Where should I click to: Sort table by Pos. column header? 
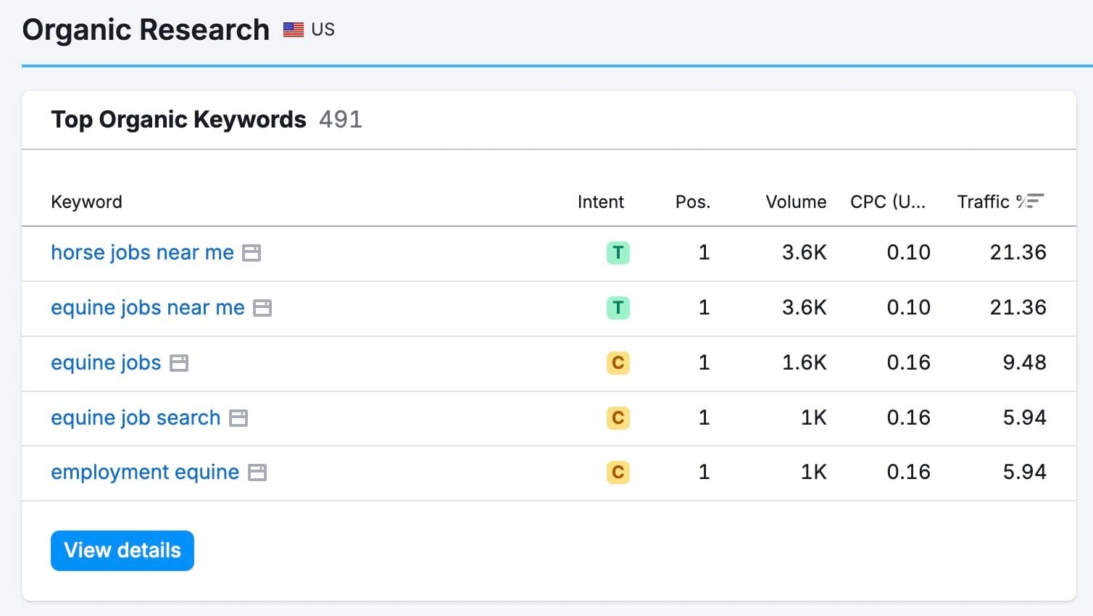[x=692, y=201]
